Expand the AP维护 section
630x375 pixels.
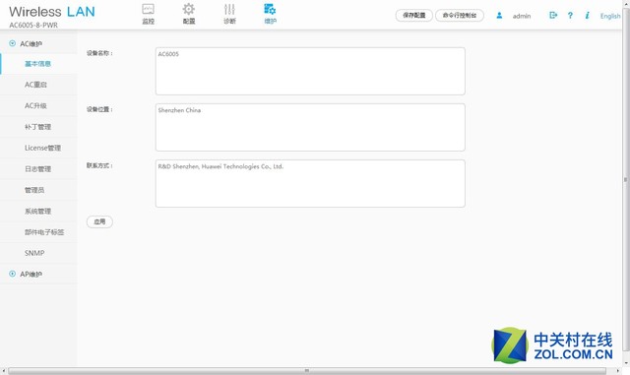12,274
